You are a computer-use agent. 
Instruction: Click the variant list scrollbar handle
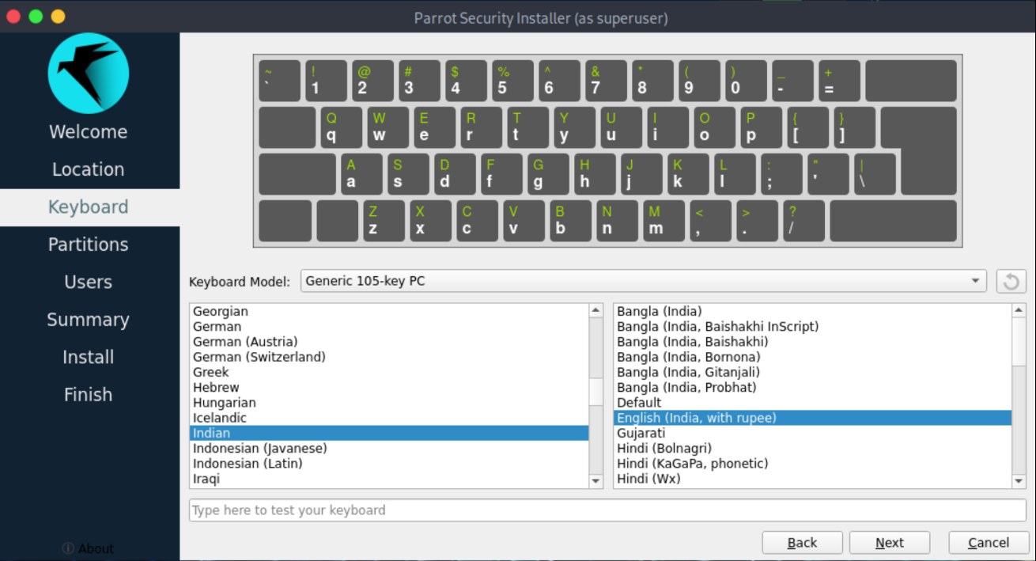(x=1019, y=342)
